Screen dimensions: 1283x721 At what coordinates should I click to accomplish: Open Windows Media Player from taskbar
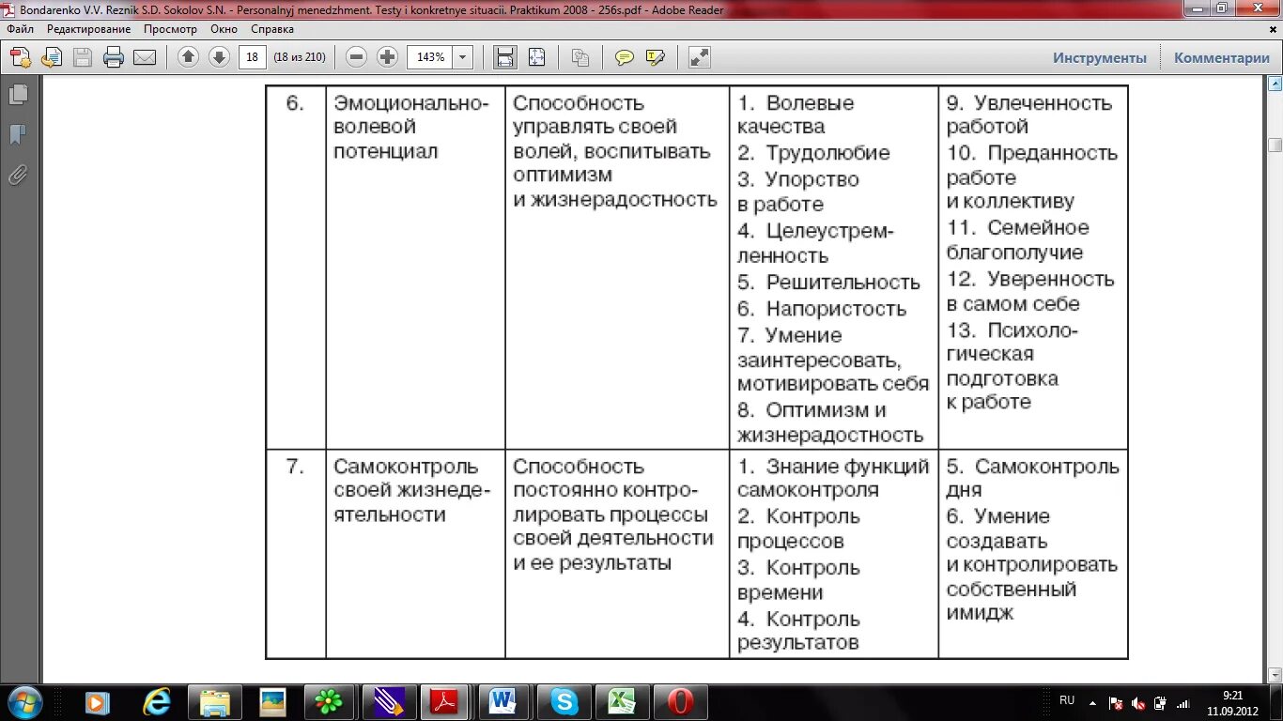[98, 702]
